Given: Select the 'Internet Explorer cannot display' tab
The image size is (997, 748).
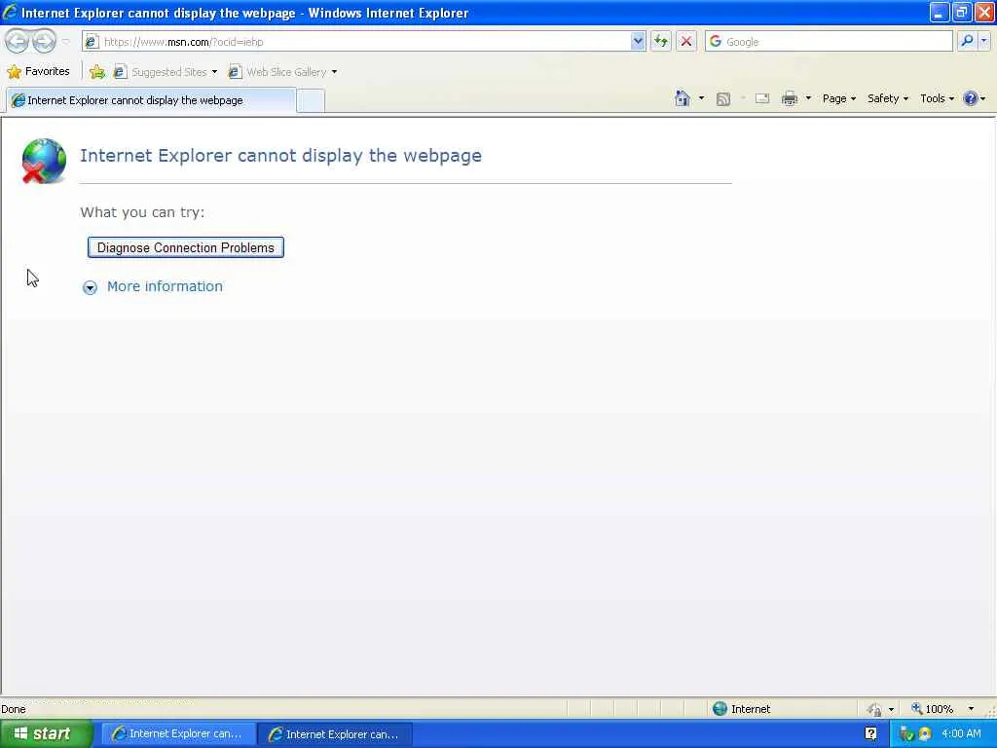Looking at the screenshot, I should [x=151, y=100].
